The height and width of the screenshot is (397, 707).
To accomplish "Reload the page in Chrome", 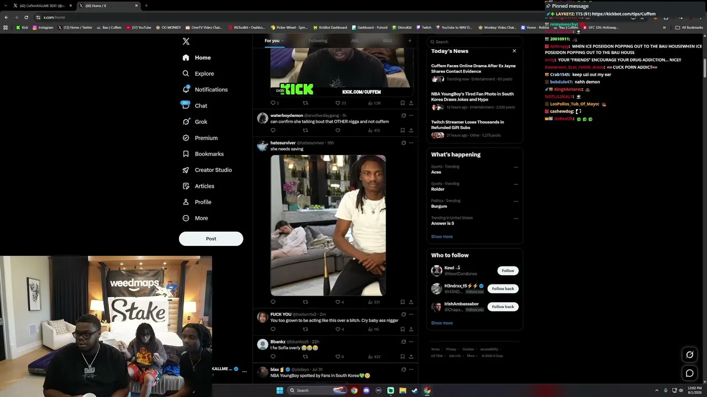I will tap(26, 17).
